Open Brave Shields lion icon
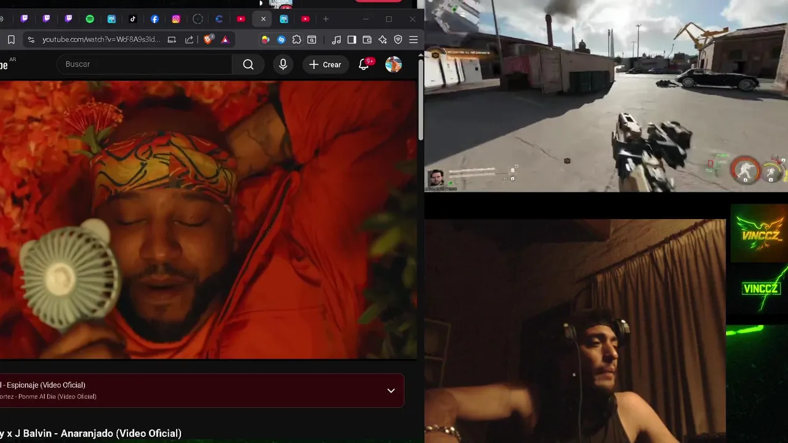This screenshot has height=443, width=788. [208, 39]
